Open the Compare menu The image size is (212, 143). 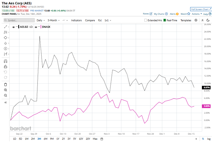point(90,20)
